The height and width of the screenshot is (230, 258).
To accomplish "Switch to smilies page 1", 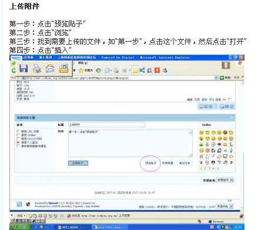I will click(201, 168).
